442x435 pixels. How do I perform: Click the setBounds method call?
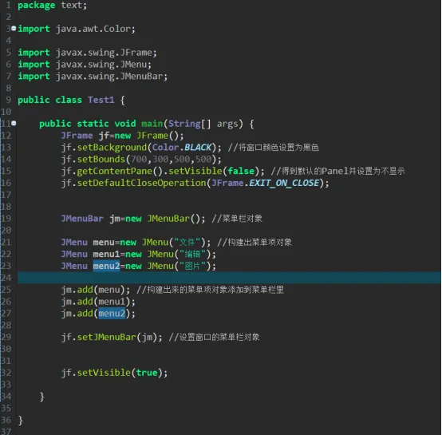[x=101, y=159]
